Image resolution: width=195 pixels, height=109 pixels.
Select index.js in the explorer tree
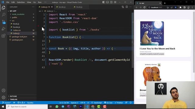tap(16, 33)
